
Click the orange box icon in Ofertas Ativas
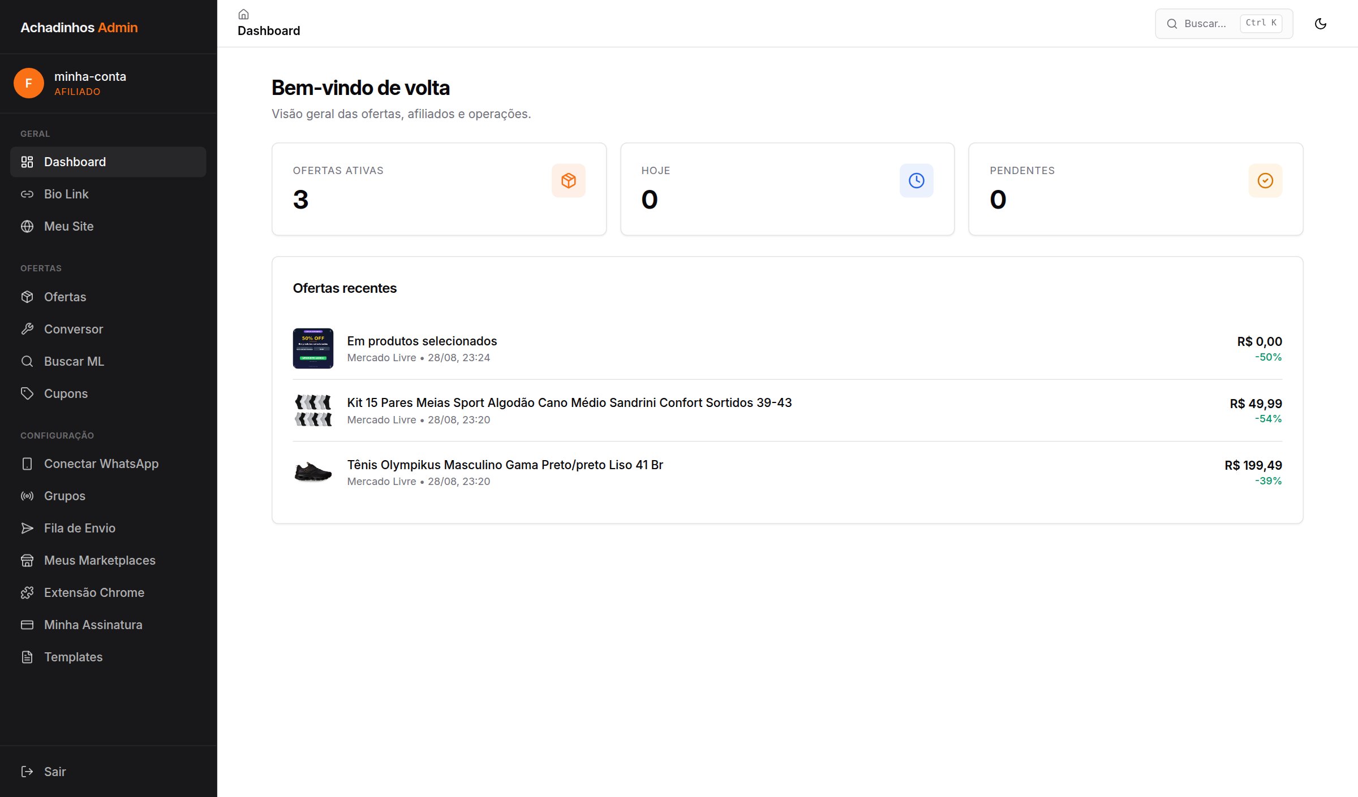point(568,180)
